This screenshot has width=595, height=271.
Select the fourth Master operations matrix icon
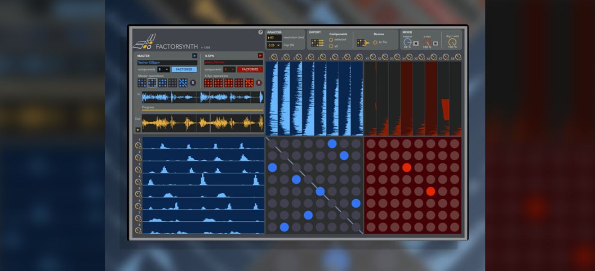[x=173, y=83]
